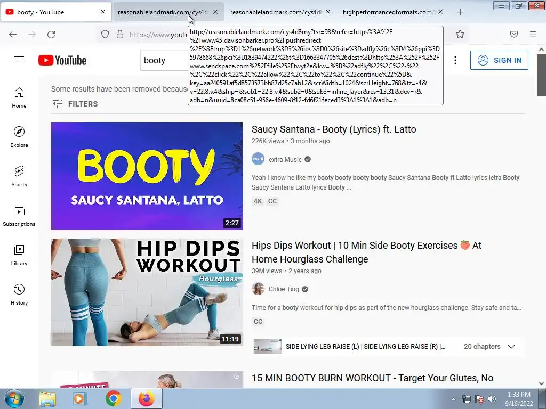Click Firefox taskbar button

(x=147, y=398)
